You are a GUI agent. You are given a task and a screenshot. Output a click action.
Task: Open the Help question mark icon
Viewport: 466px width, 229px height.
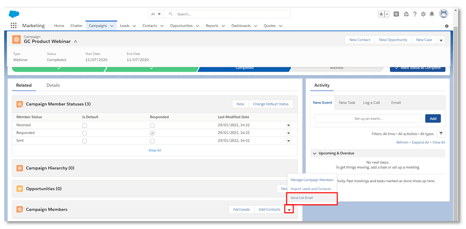click(415, 14)
